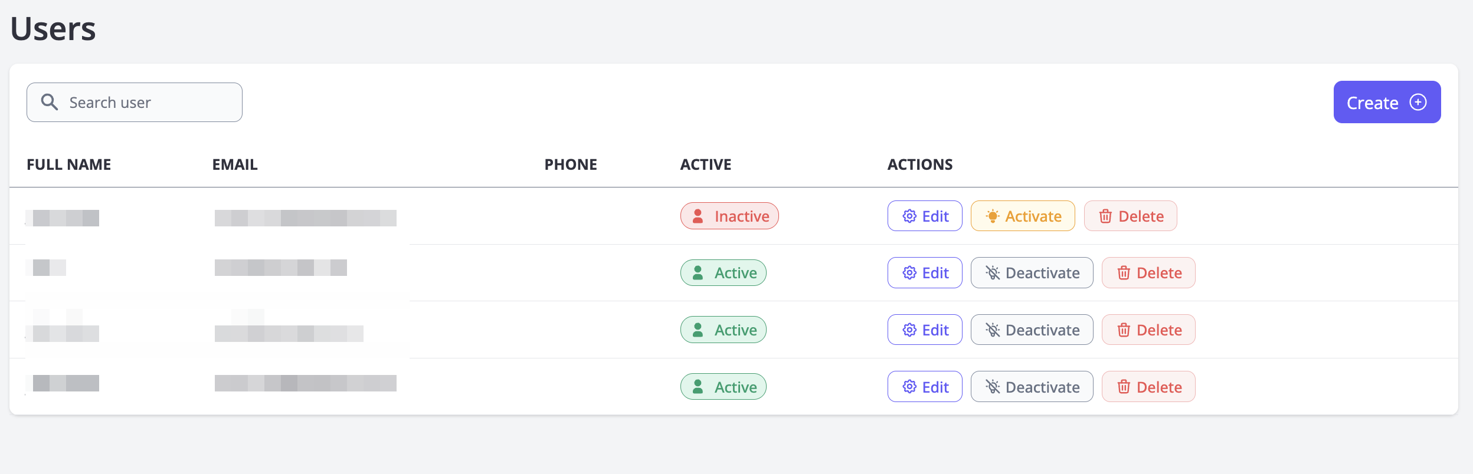The height and width of the screenshot is (474, 1473).
Task: Delete the second user in the table
Action: click(1148, 273)
